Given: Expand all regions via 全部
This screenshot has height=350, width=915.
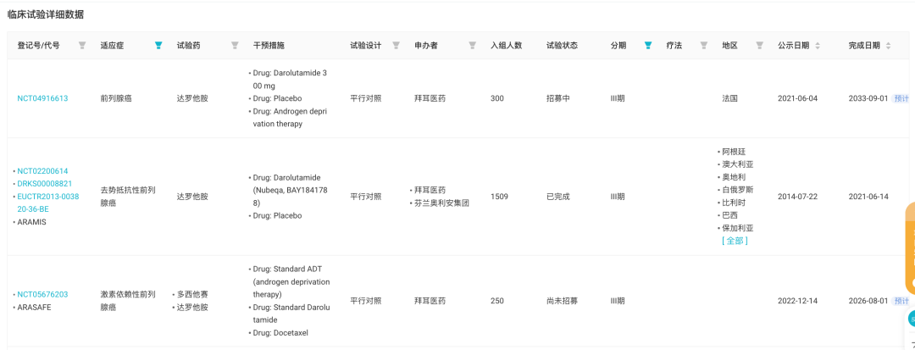Looking at the screenshot, I should point(735,241).
